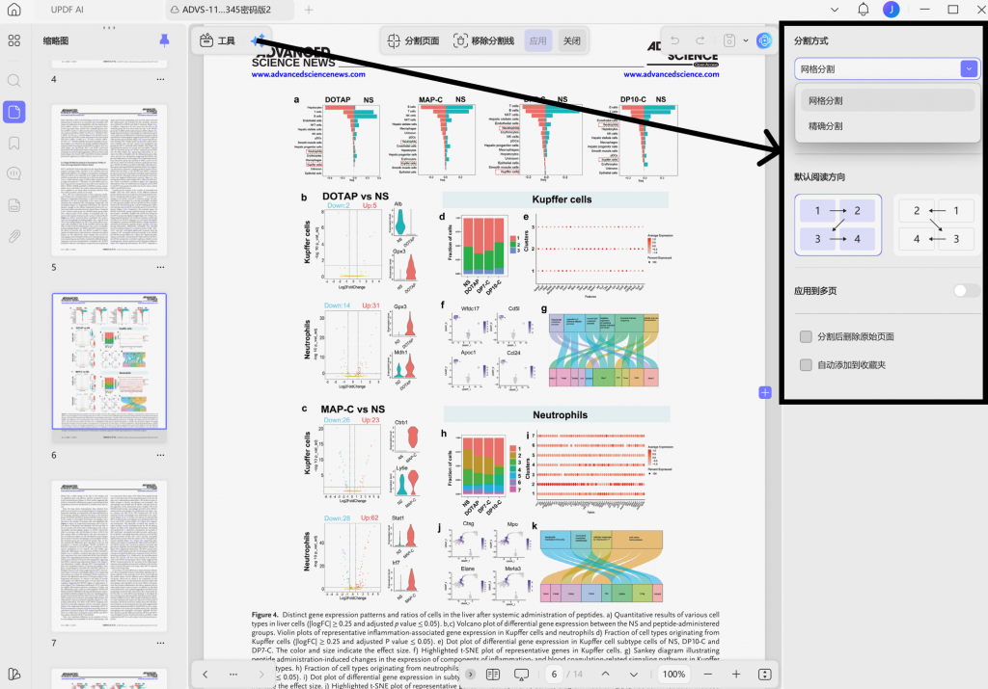Screen dimensions: 988x689
Task: Open the page layout view icon
Action: 493,674
